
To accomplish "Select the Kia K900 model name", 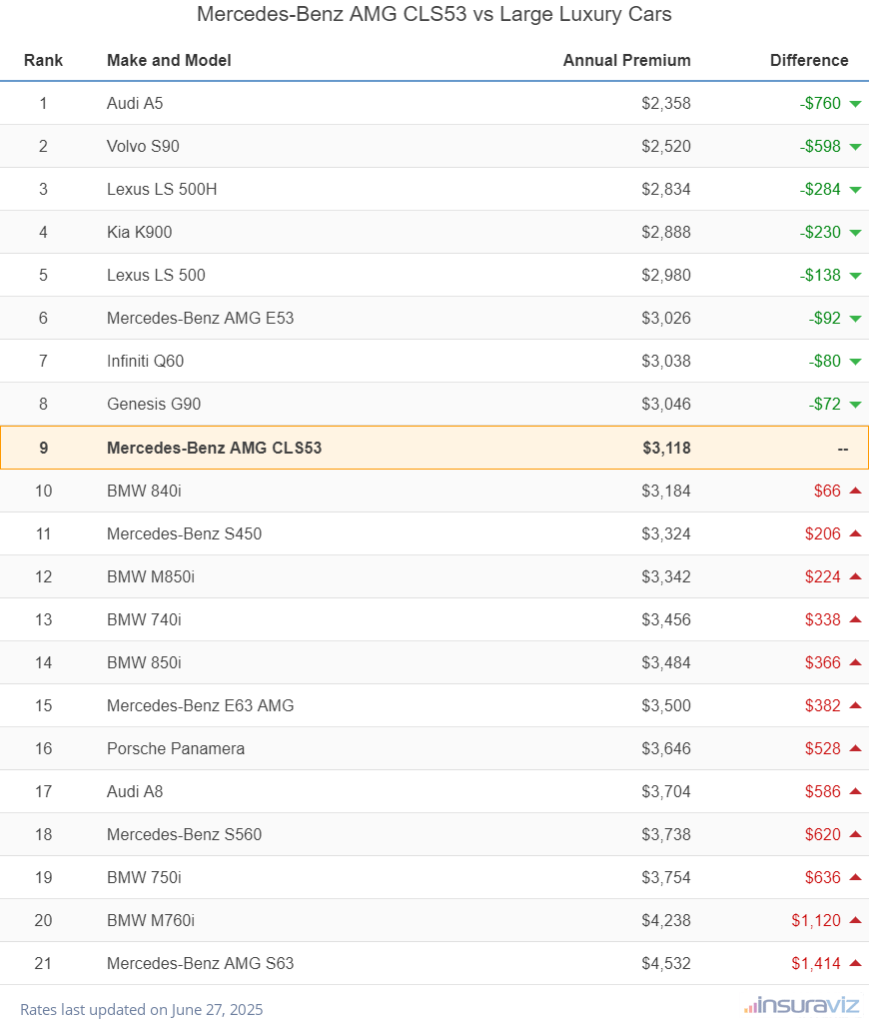I will [139, 232].
